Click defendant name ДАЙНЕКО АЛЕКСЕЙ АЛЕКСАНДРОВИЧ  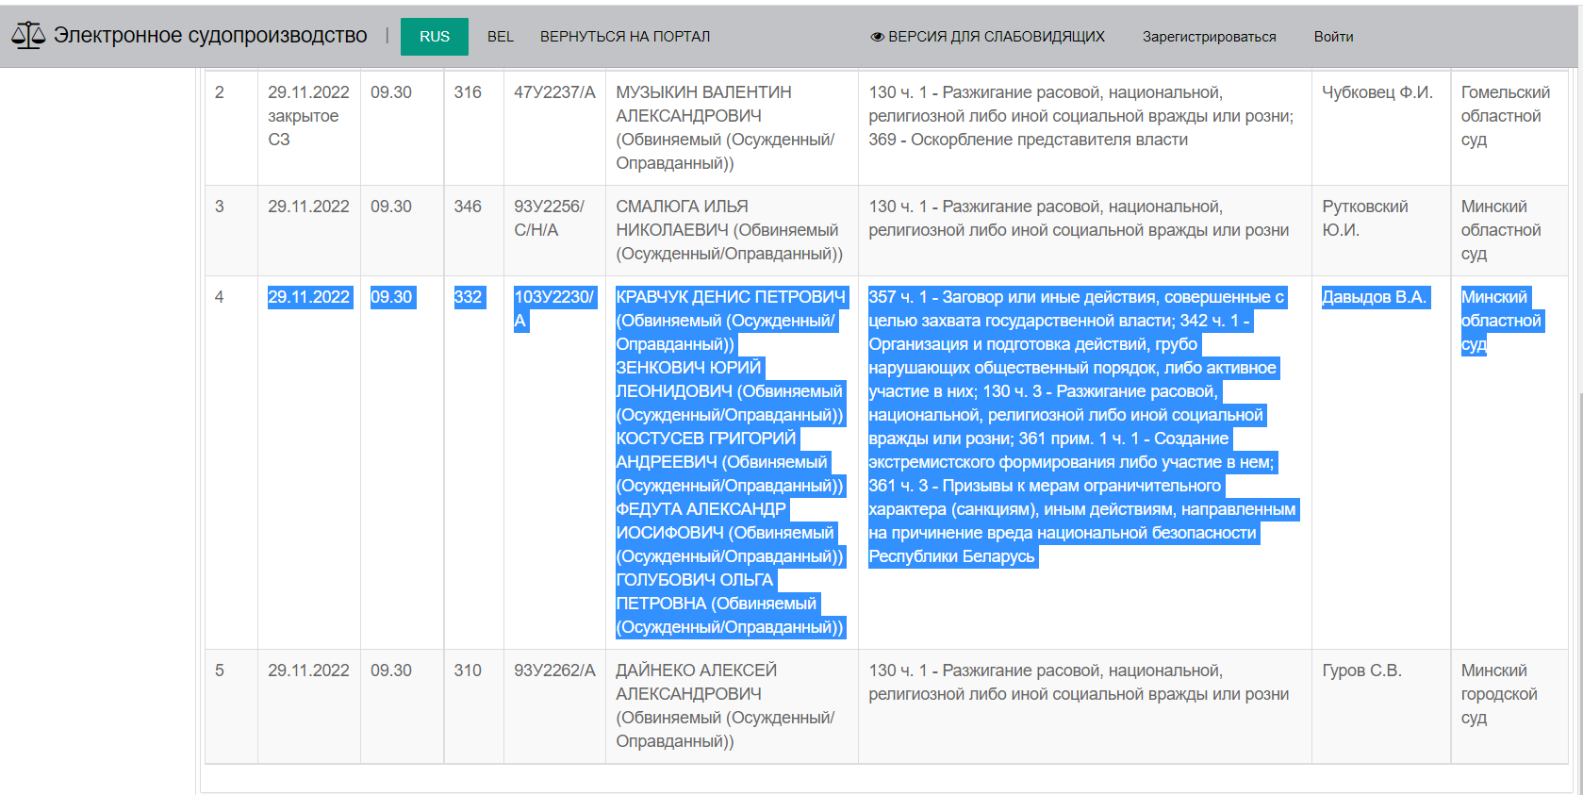(x=696, y=682)
